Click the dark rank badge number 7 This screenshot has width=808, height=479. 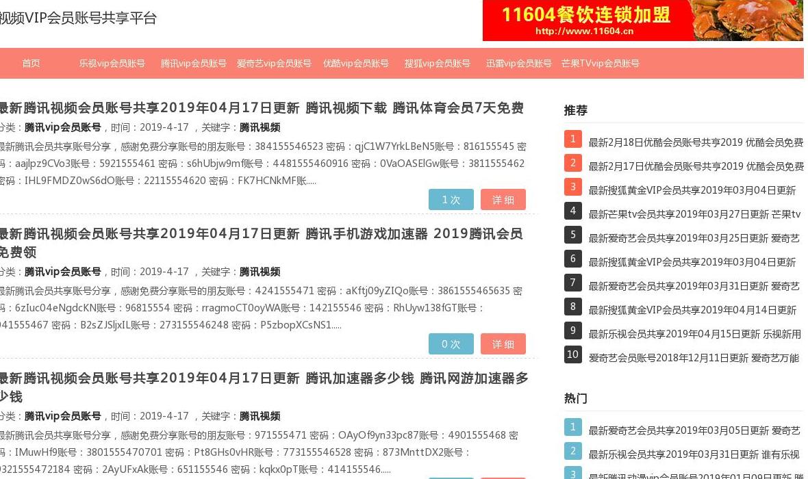(x=573, y=283)
